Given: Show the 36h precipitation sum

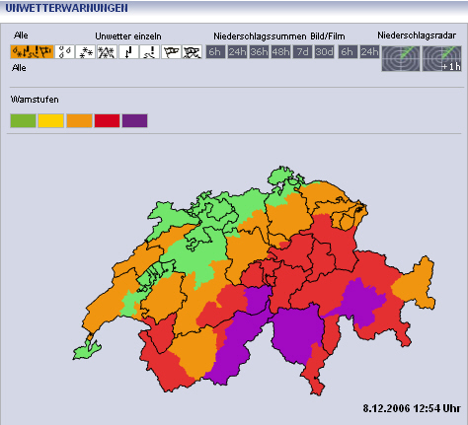Looking at the screenshot, I should (x=259, y=52).
